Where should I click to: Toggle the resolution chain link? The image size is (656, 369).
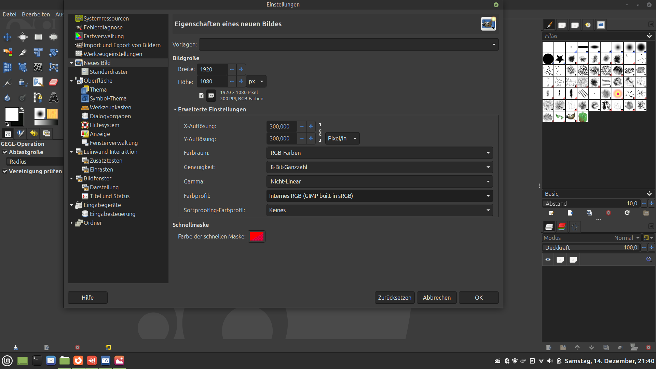pos(320,132)
